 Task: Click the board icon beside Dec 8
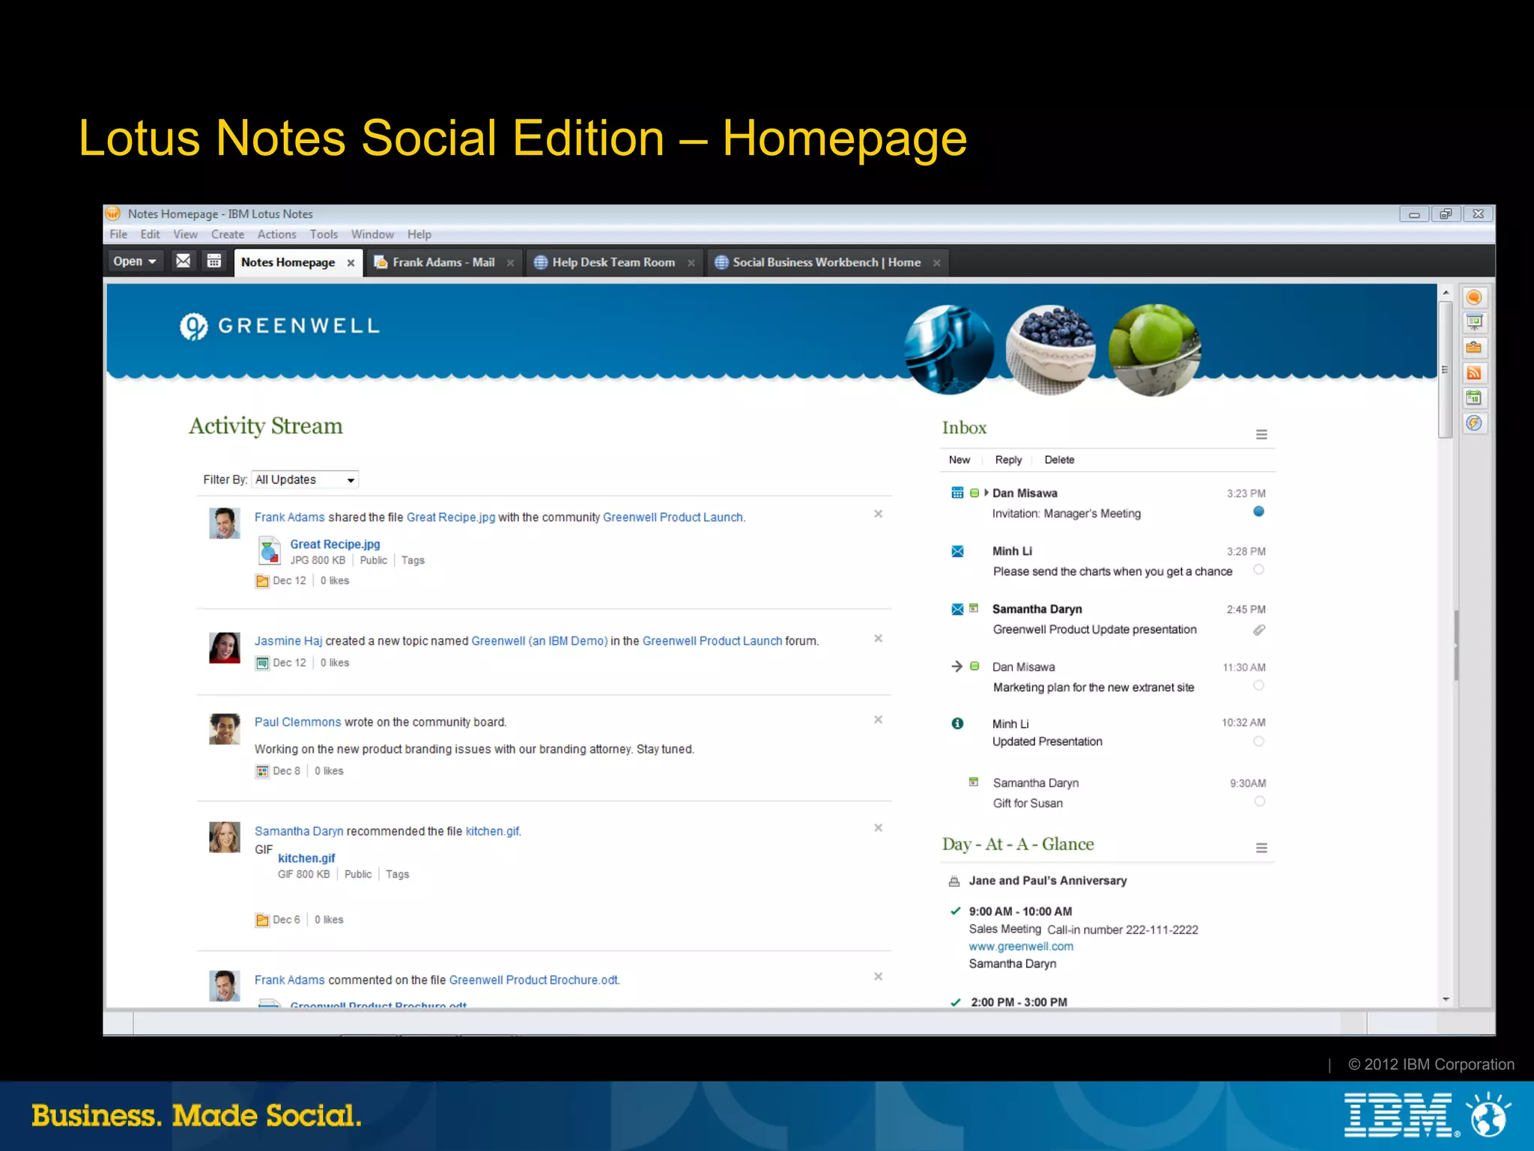pos(262,771)
